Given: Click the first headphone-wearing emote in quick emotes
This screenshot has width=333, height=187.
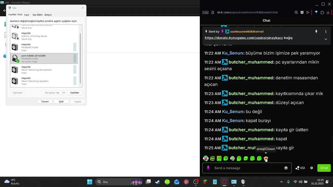Looking at the screenshot, I should (206, 158).
